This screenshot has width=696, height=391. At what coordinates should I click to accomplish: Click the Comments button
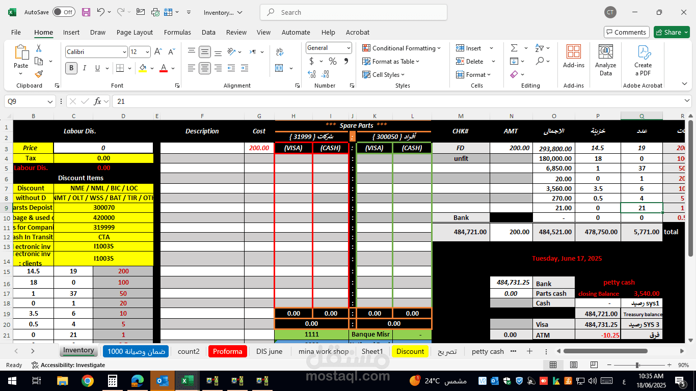(627, 32)
